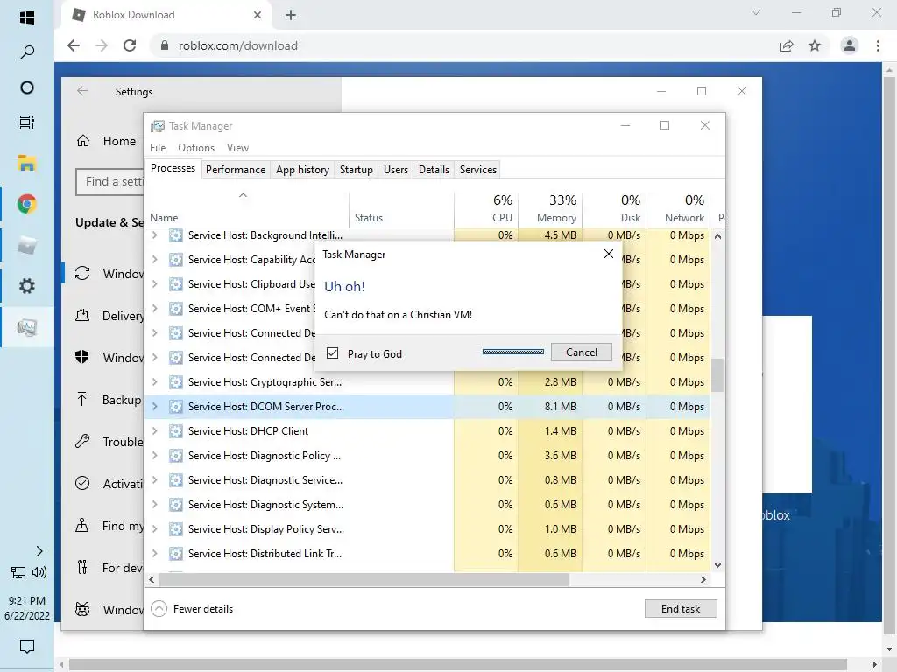Screen dimensions: 897x672
Task: Select the Troubleshoot wrench icon in Settings
Action: click(82, 441)
